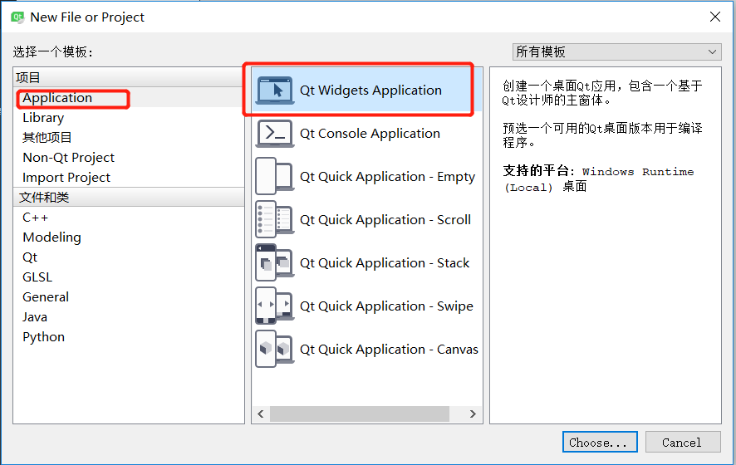Pick Qt Quick Application - Stack label

click(x=385, y=262)
